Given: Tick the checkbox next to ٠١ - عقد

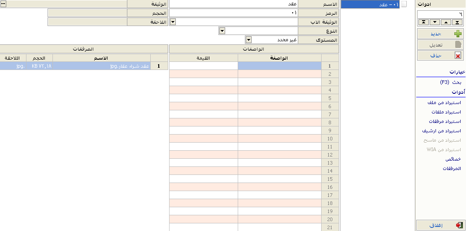Looking at the screenshot, I should tap(404, 4).
